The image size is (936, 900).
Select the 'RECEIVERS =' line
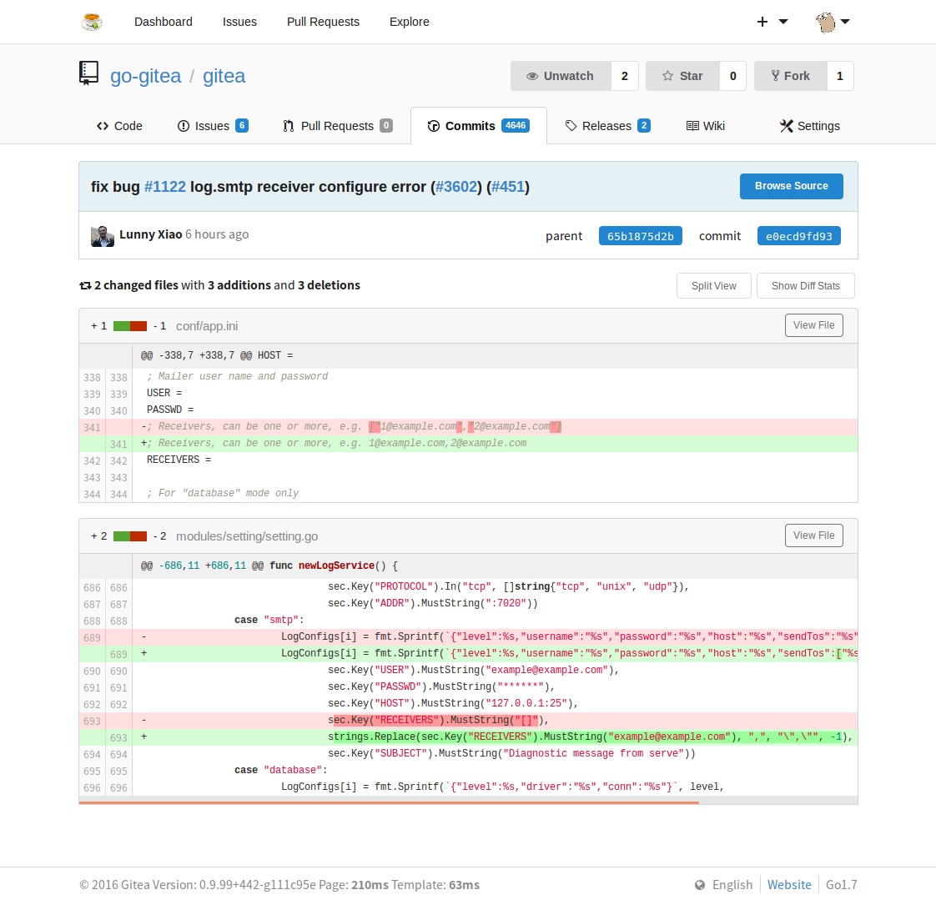click(468, 460)
